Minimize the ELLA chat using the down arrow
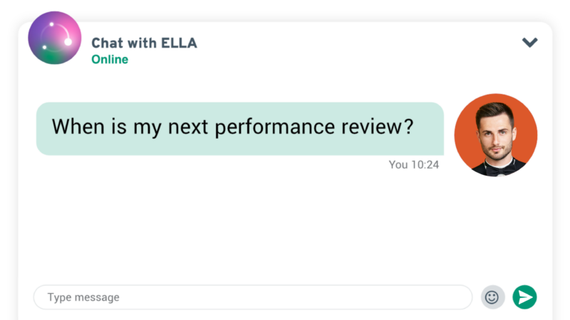 click(529, 43)
